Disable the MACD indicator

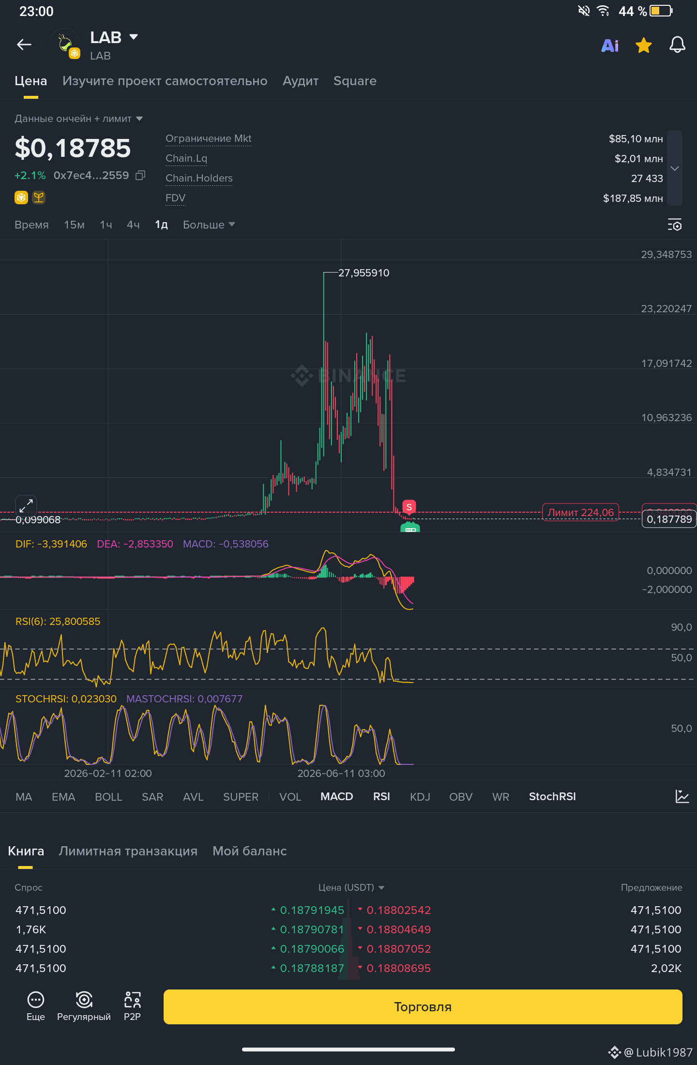pyautogui.click(x=336, y=797)
